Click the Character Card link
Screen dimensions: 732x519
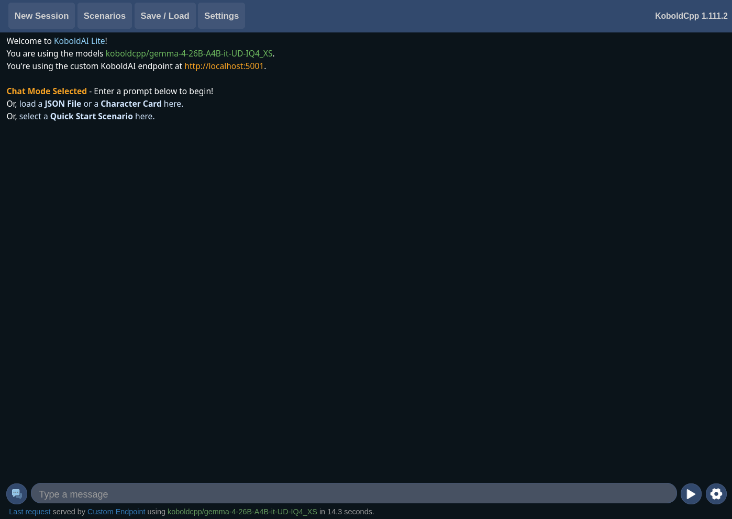pyautogui.click(x=131, y=104)
